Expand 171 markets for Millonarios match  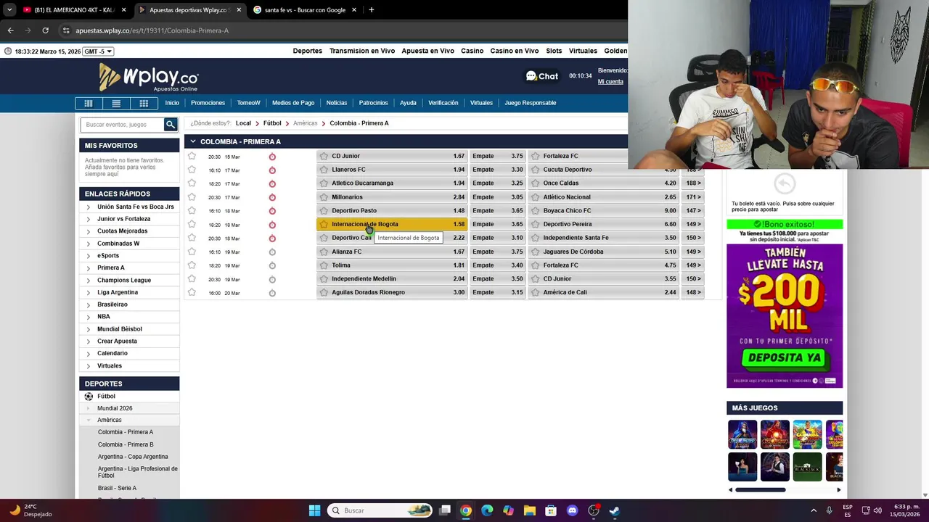pos(693,197)
